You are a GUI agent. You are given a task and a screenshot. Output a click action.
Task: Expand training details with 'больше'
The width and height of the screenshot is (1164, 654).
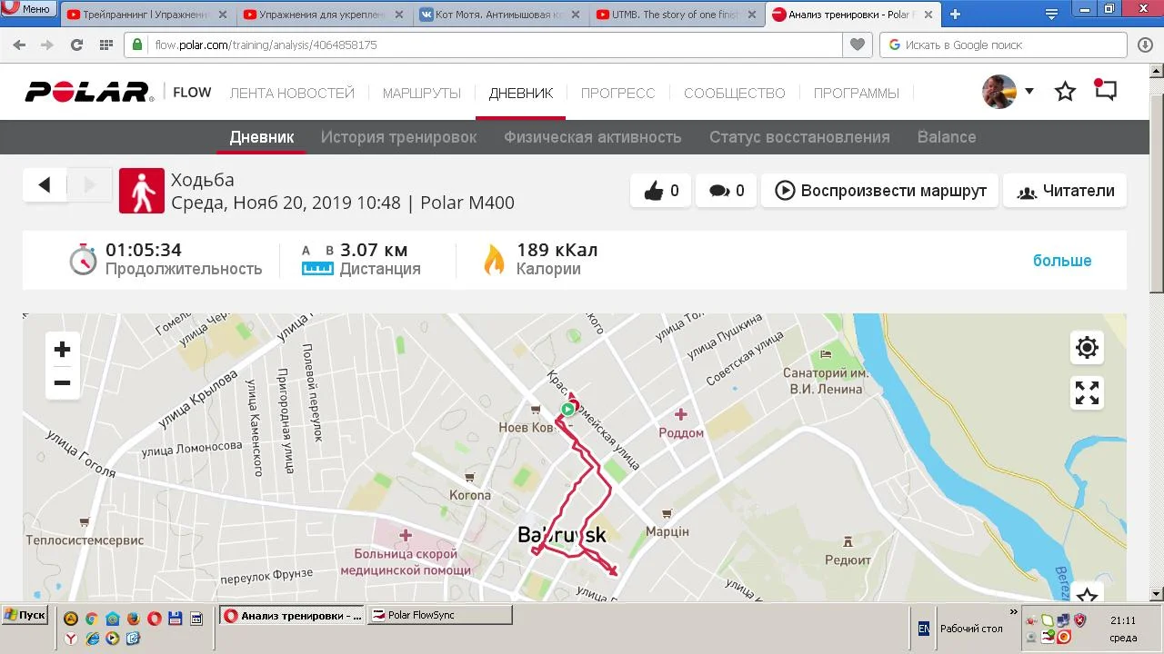pos(1061,261)
